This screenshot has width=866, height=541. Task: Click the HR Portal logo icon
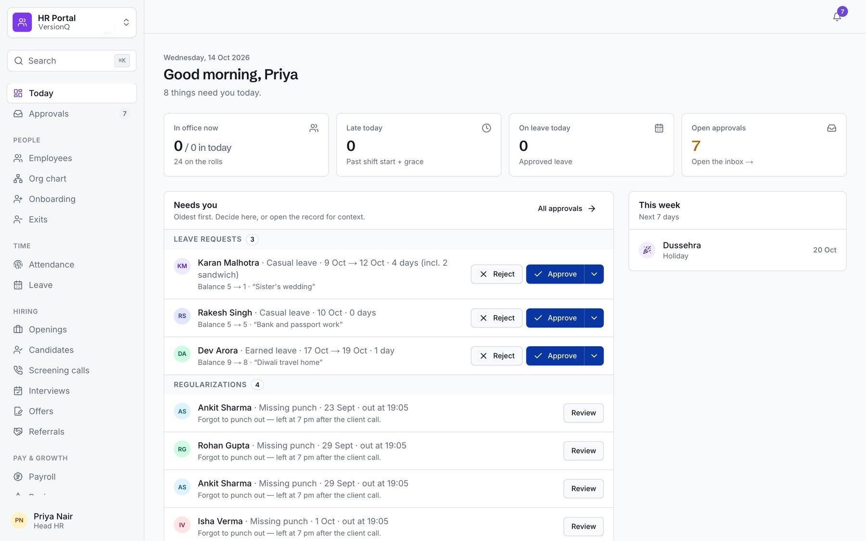(x=22, y=22)
